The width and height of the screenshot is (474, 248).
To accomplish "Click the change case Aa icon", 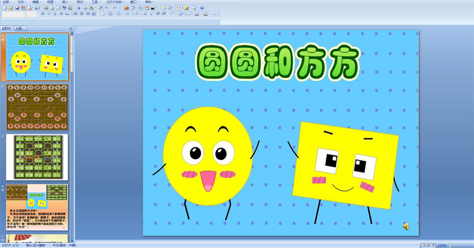I will point(67,14).
